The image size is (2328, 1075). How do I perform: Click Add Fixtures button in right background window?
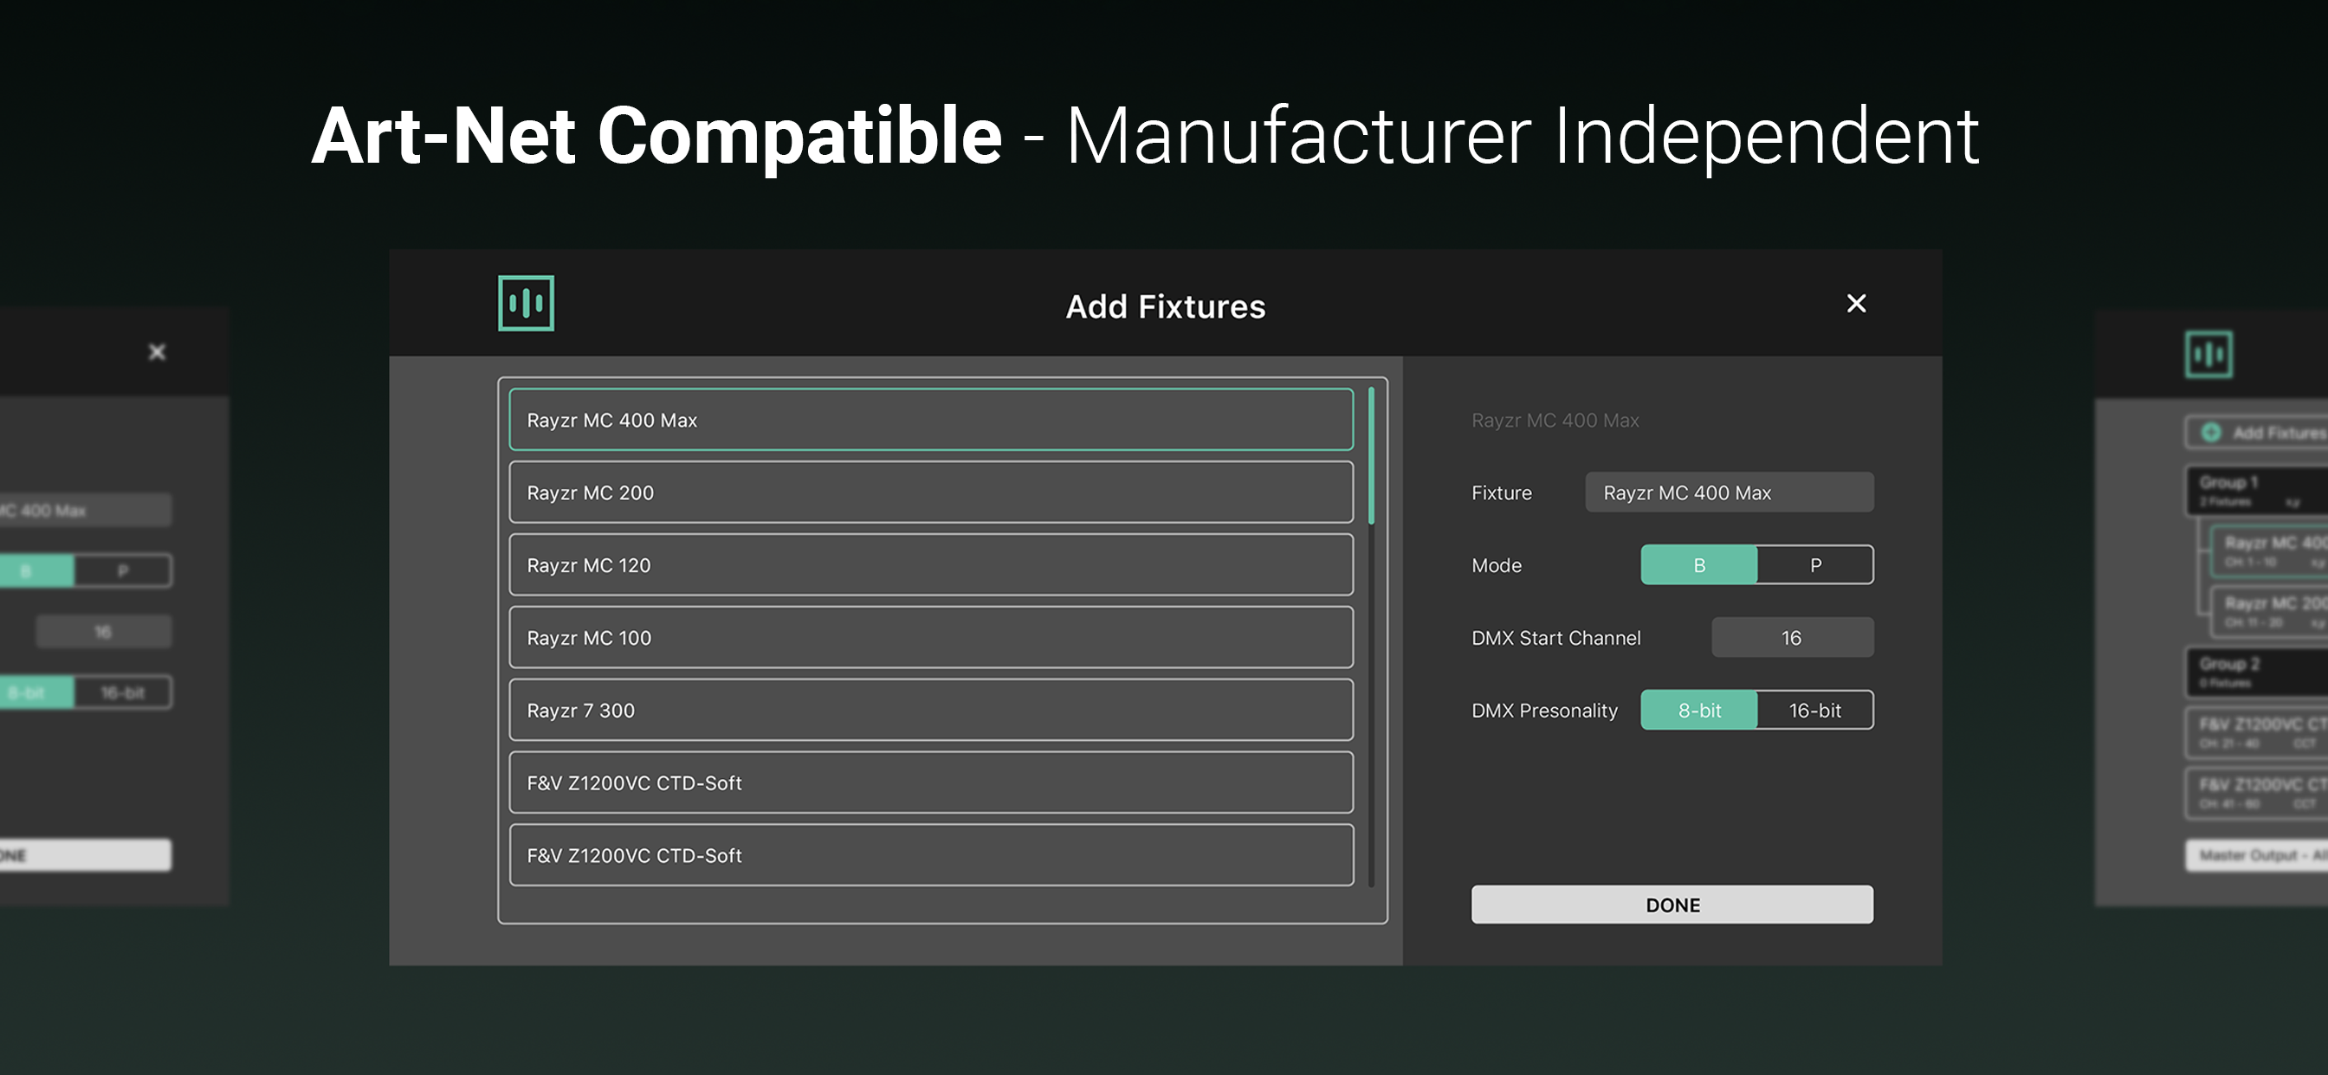(x=2257, y=433)
